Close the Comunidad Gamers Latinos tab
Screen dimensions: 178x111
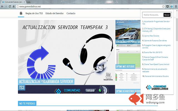pyautogui.click(x=24, y=2)
